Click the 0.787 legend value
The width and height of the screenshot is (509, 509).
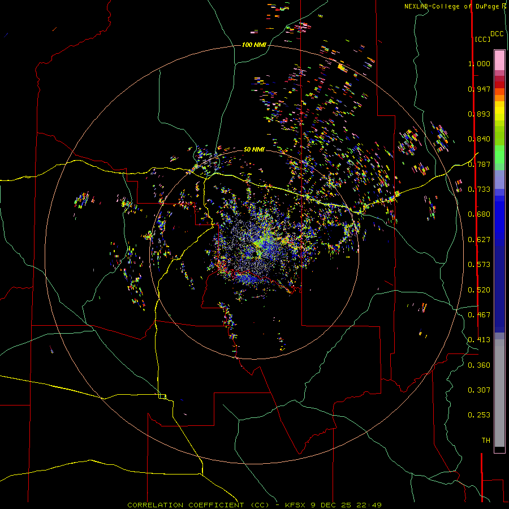tap(479, 164)
